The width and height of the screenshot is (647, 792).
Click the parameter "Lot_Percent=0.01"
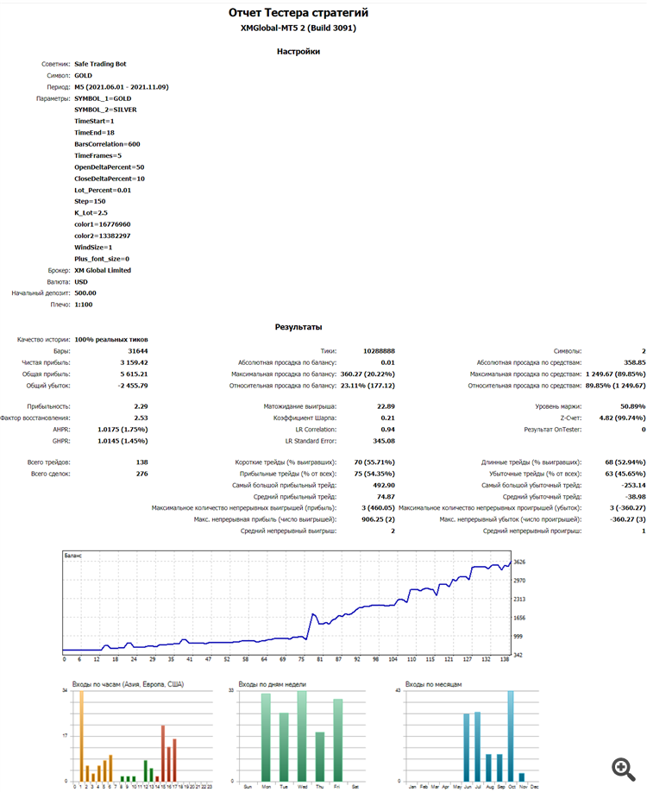click(103, 191)
